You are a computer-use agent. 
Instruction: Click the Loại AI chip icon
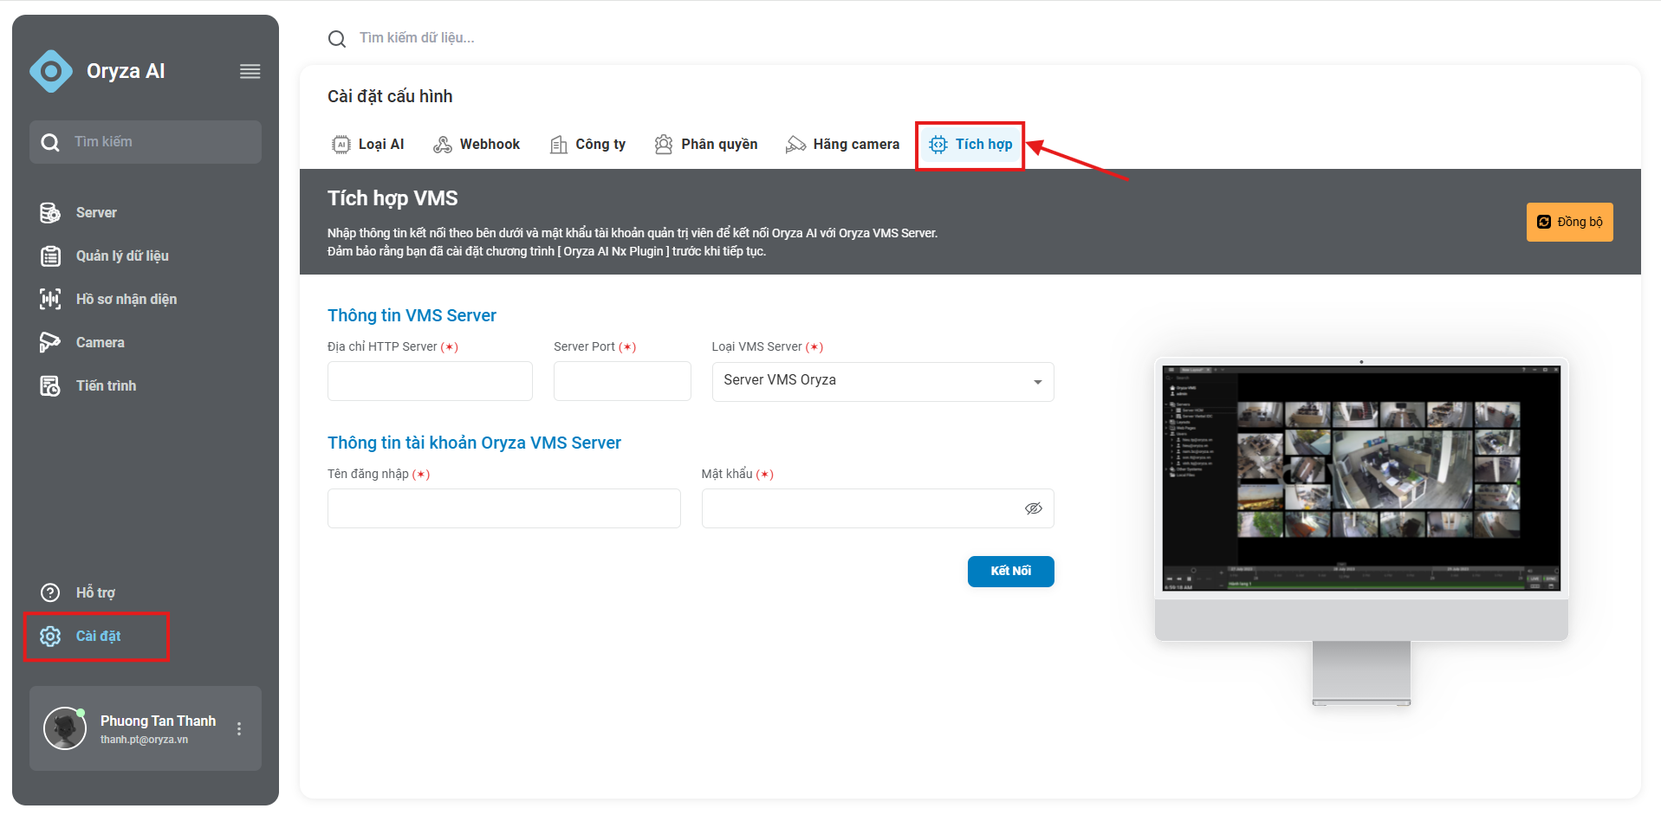[341, 145]
